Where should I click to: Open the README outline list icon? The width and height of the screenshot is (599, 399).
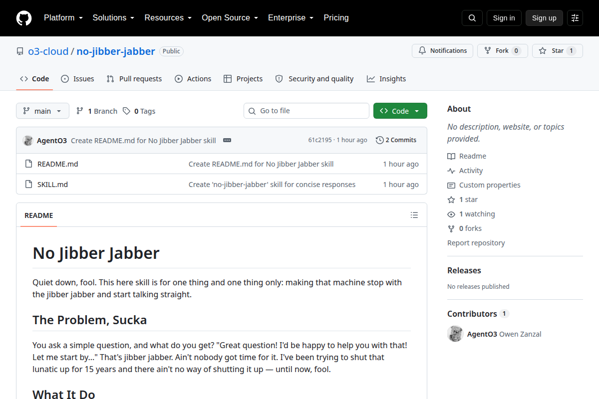[x=414, y=215]
